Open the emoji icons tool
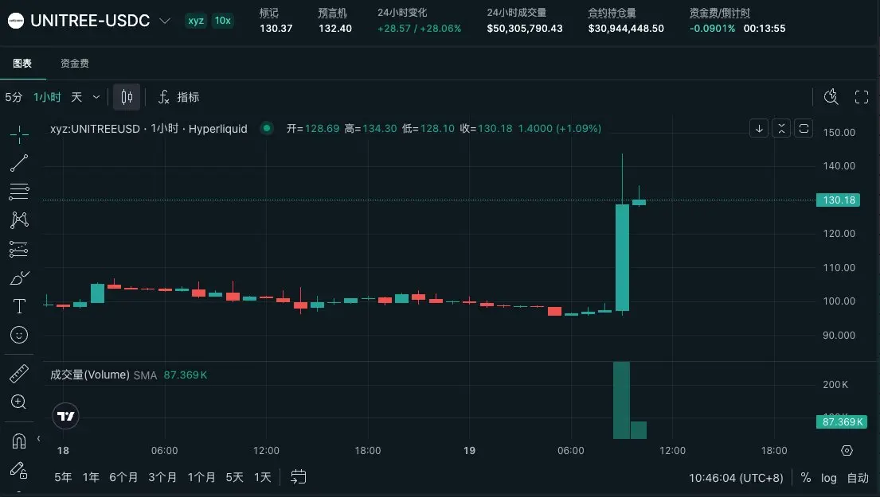The width and height of the screenshot is (880, 497). [x=19, y=335]
